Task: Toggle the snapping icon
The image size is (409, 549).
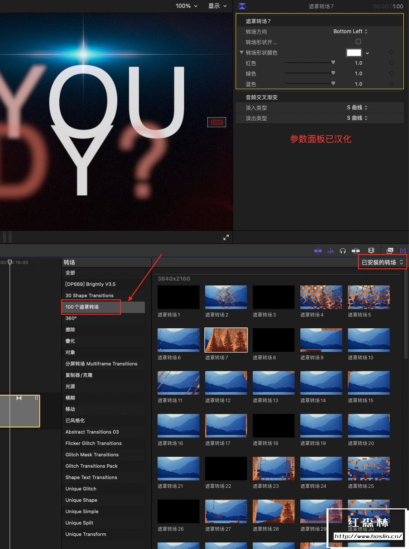Action: click(x=356, y=250)
